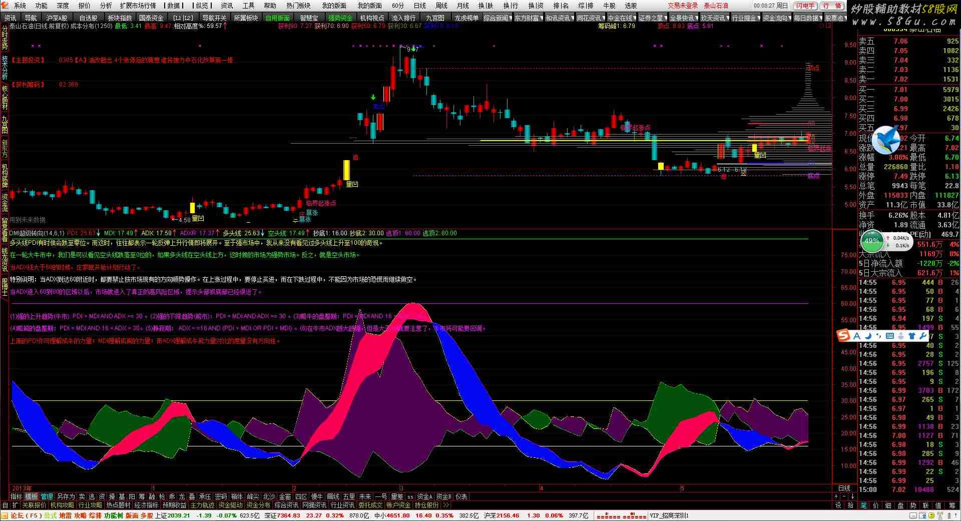Click the double-arrow more tabs icon
Viewport: 961px width, 521px height.
(446, 505)
